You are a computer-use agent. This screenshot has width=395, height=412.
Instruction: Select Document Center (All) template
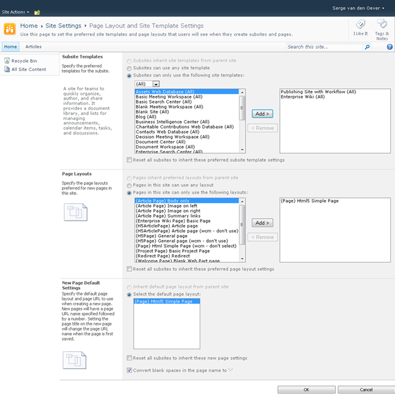(186, 142)
